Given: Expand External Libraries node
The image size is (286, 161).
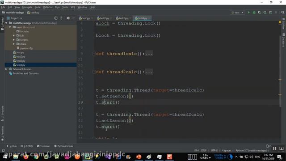Looking at the screenshot, I should [x=6, y=69].
